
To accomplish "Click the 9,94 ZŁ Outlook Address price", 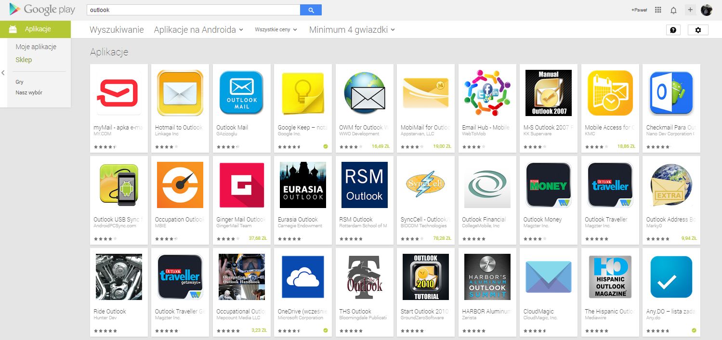I will coord(689,238).
